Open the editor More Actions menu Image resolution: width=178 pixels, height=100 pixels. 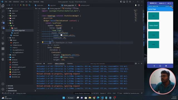pos(142,5)
